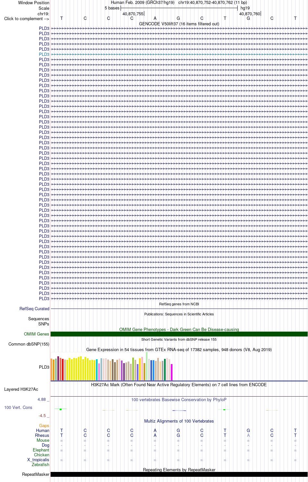
Task: Open the 100 Vert. Cons track label
Action: click(18, 407)
